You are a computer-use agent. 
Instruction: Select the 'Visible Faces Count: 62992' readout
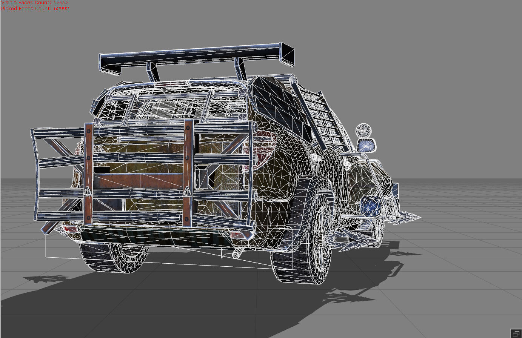tap(35, 2)
